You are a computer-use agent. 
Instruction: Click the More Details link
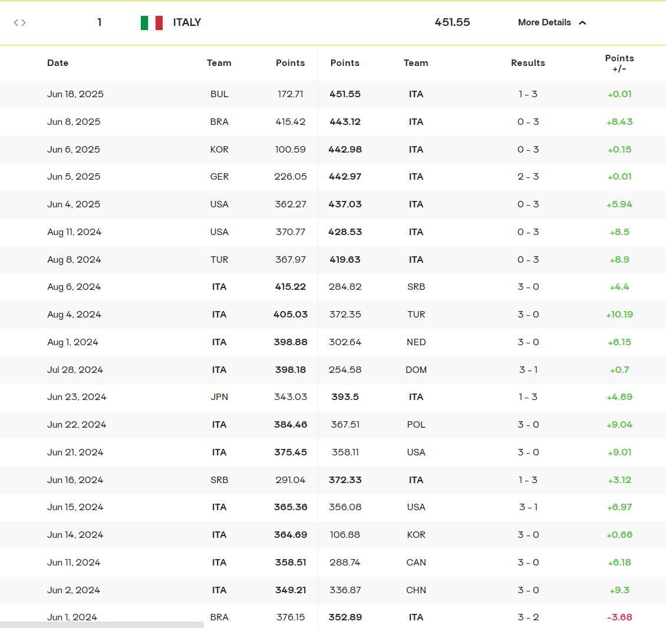544,22
